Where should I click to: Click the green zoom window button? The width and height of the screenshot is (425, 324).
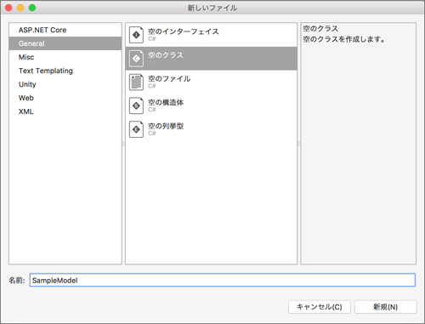32,8
